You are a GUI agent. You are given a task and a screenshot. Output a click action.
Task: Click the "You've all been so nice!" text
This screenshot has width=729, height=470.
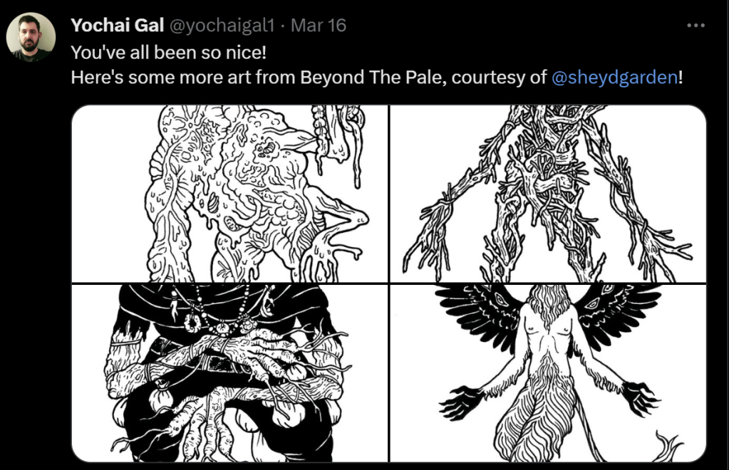[168, 52]
